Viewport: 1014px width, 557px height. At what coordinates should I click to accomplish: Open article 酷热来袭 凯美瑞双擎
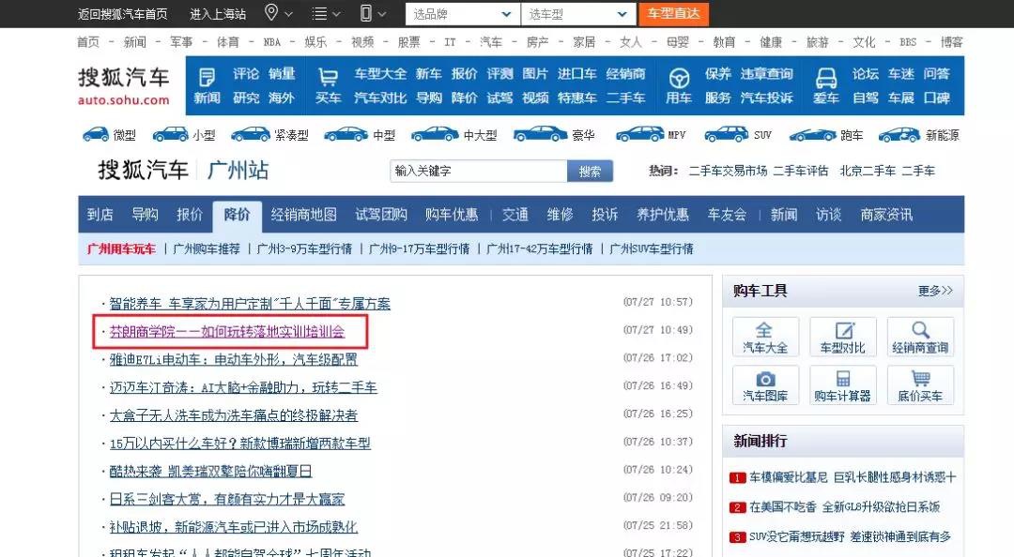tap(210, 471)
